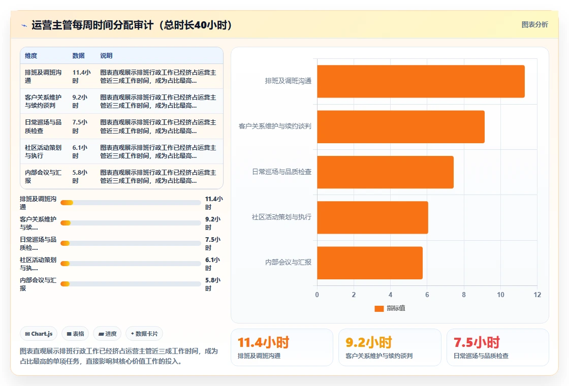Click 日常巡场与品质检查 in table first column
The image size is (569, 386).
tap(43, 126)
